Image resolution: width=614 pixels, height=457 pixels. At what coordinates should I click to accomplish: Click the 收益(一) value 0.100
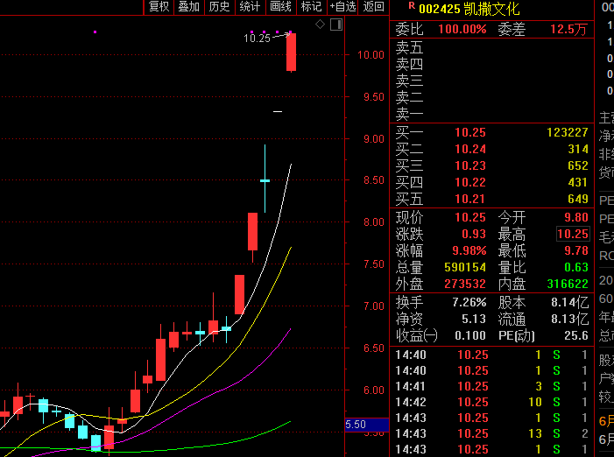pyautogui.click(x=470, y=335)
